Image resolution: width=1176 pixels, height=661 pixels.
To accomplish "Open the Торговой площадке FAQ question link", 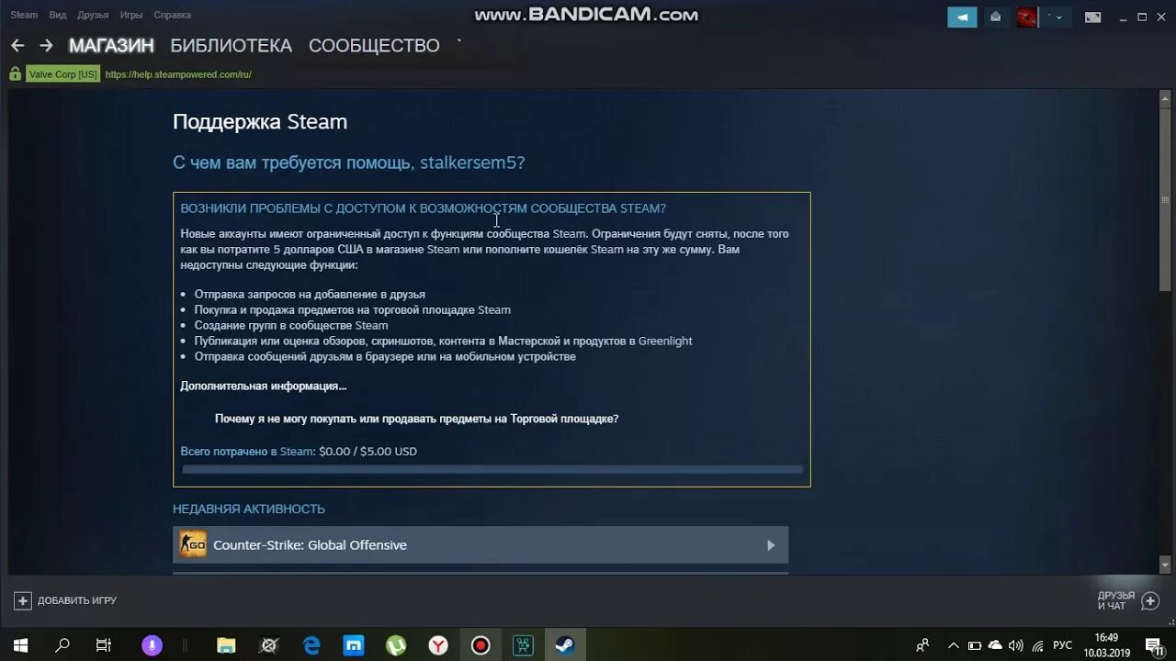I will coord(416,419).
